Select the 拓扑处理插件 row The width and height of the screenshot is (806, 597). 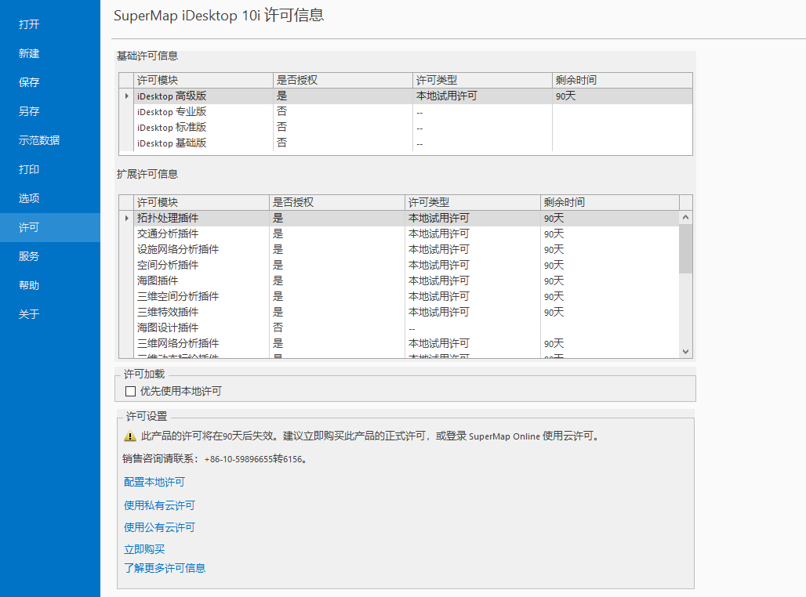399,219
